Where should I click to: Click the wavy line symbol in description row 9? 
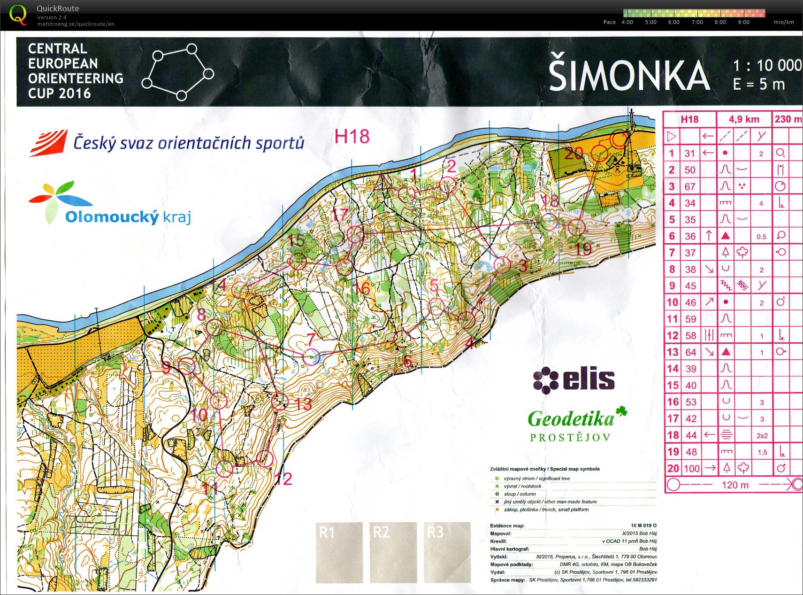pyautogui.click(x=726, y=285)
